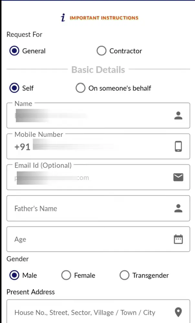
Task: Click the person icon in Name field
Action: pyautogui.click(x=178, y=116)
